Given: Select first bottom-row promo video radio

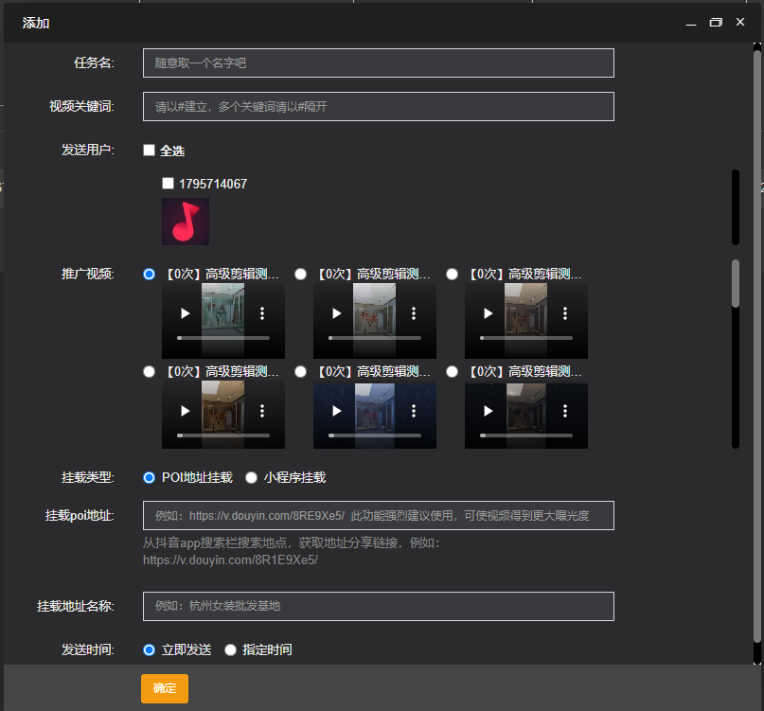Looking at the screenshot, I should tap(149, 372).
